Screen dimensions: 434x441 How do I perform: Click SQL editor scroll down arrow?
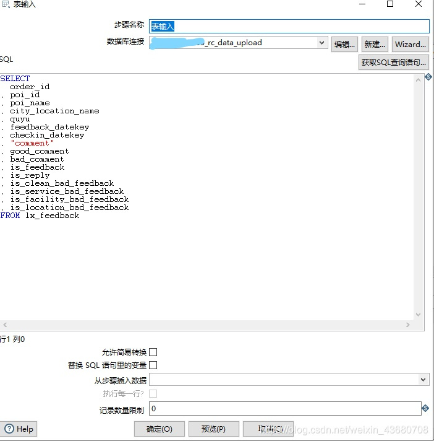point(418,315)
